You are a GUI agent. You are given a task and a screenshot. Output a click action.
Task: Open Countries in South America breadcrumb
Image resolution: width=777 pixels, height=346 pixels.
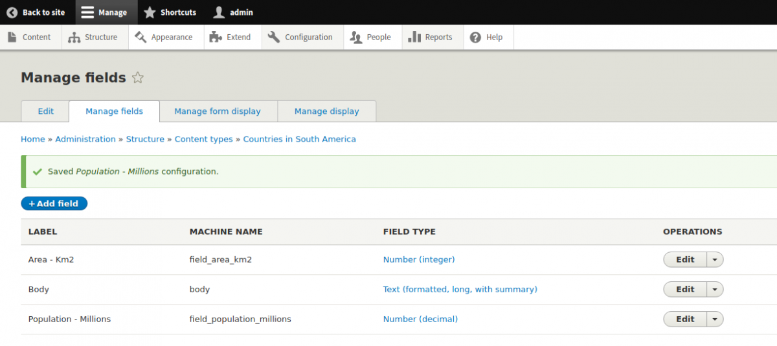point(299,139)
